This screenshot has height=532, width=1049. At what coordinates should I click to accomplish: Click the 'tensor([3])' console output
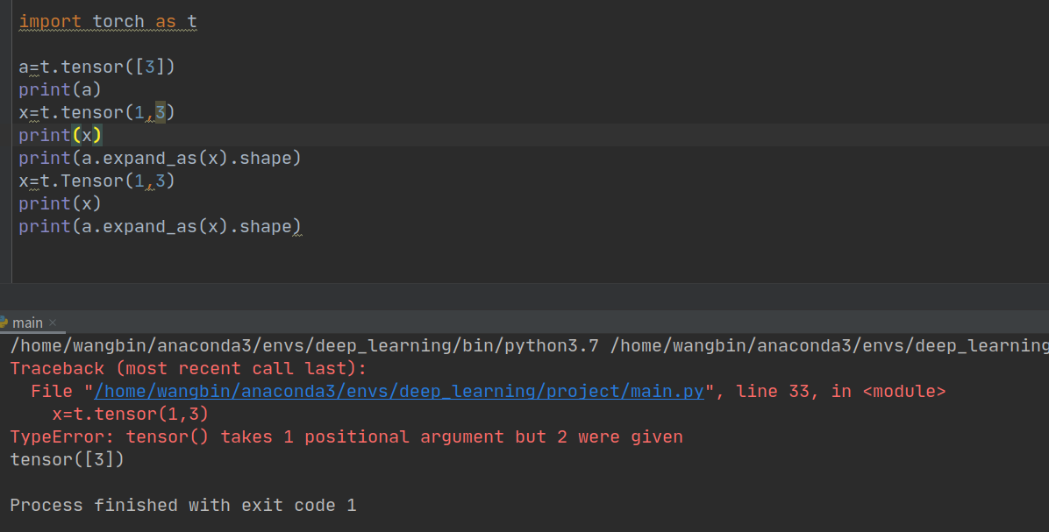[67, 460]
